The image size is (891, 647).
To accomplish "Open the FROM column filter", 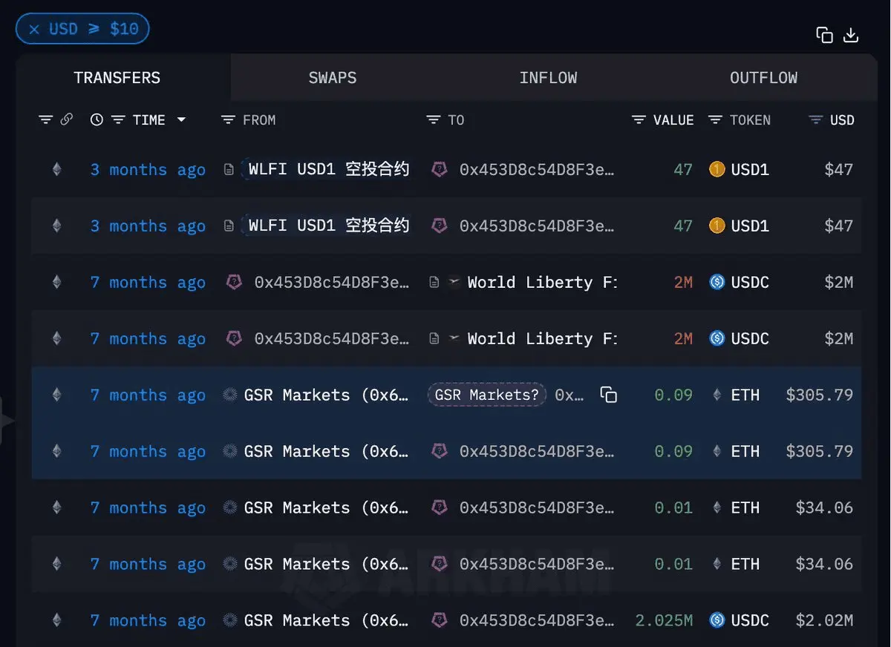I will 229,119.
